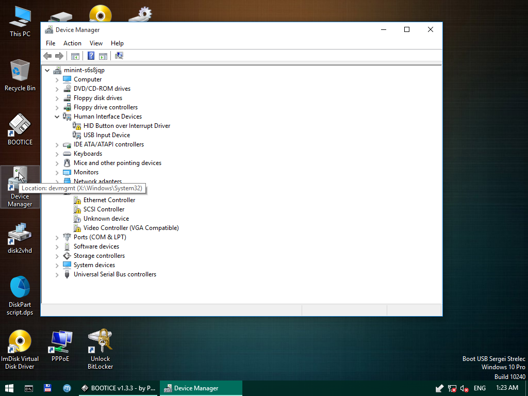This screenshot has width=528, height=396.
Task: Expand IDE ATA/ATAPI controllers category
Action: click(x=57, y=145)
